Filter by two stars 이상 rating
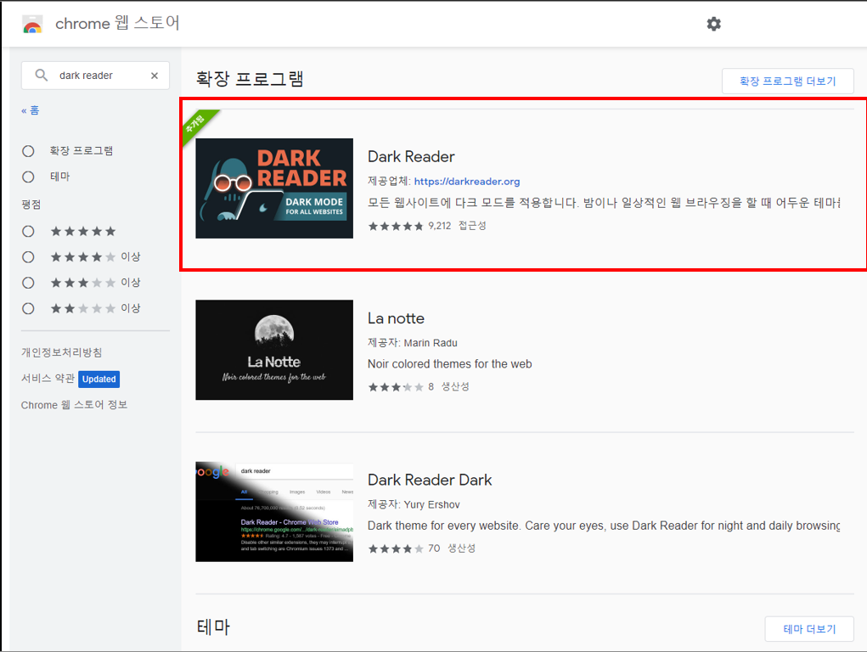The image size is (867, 652). coord(28,308)
